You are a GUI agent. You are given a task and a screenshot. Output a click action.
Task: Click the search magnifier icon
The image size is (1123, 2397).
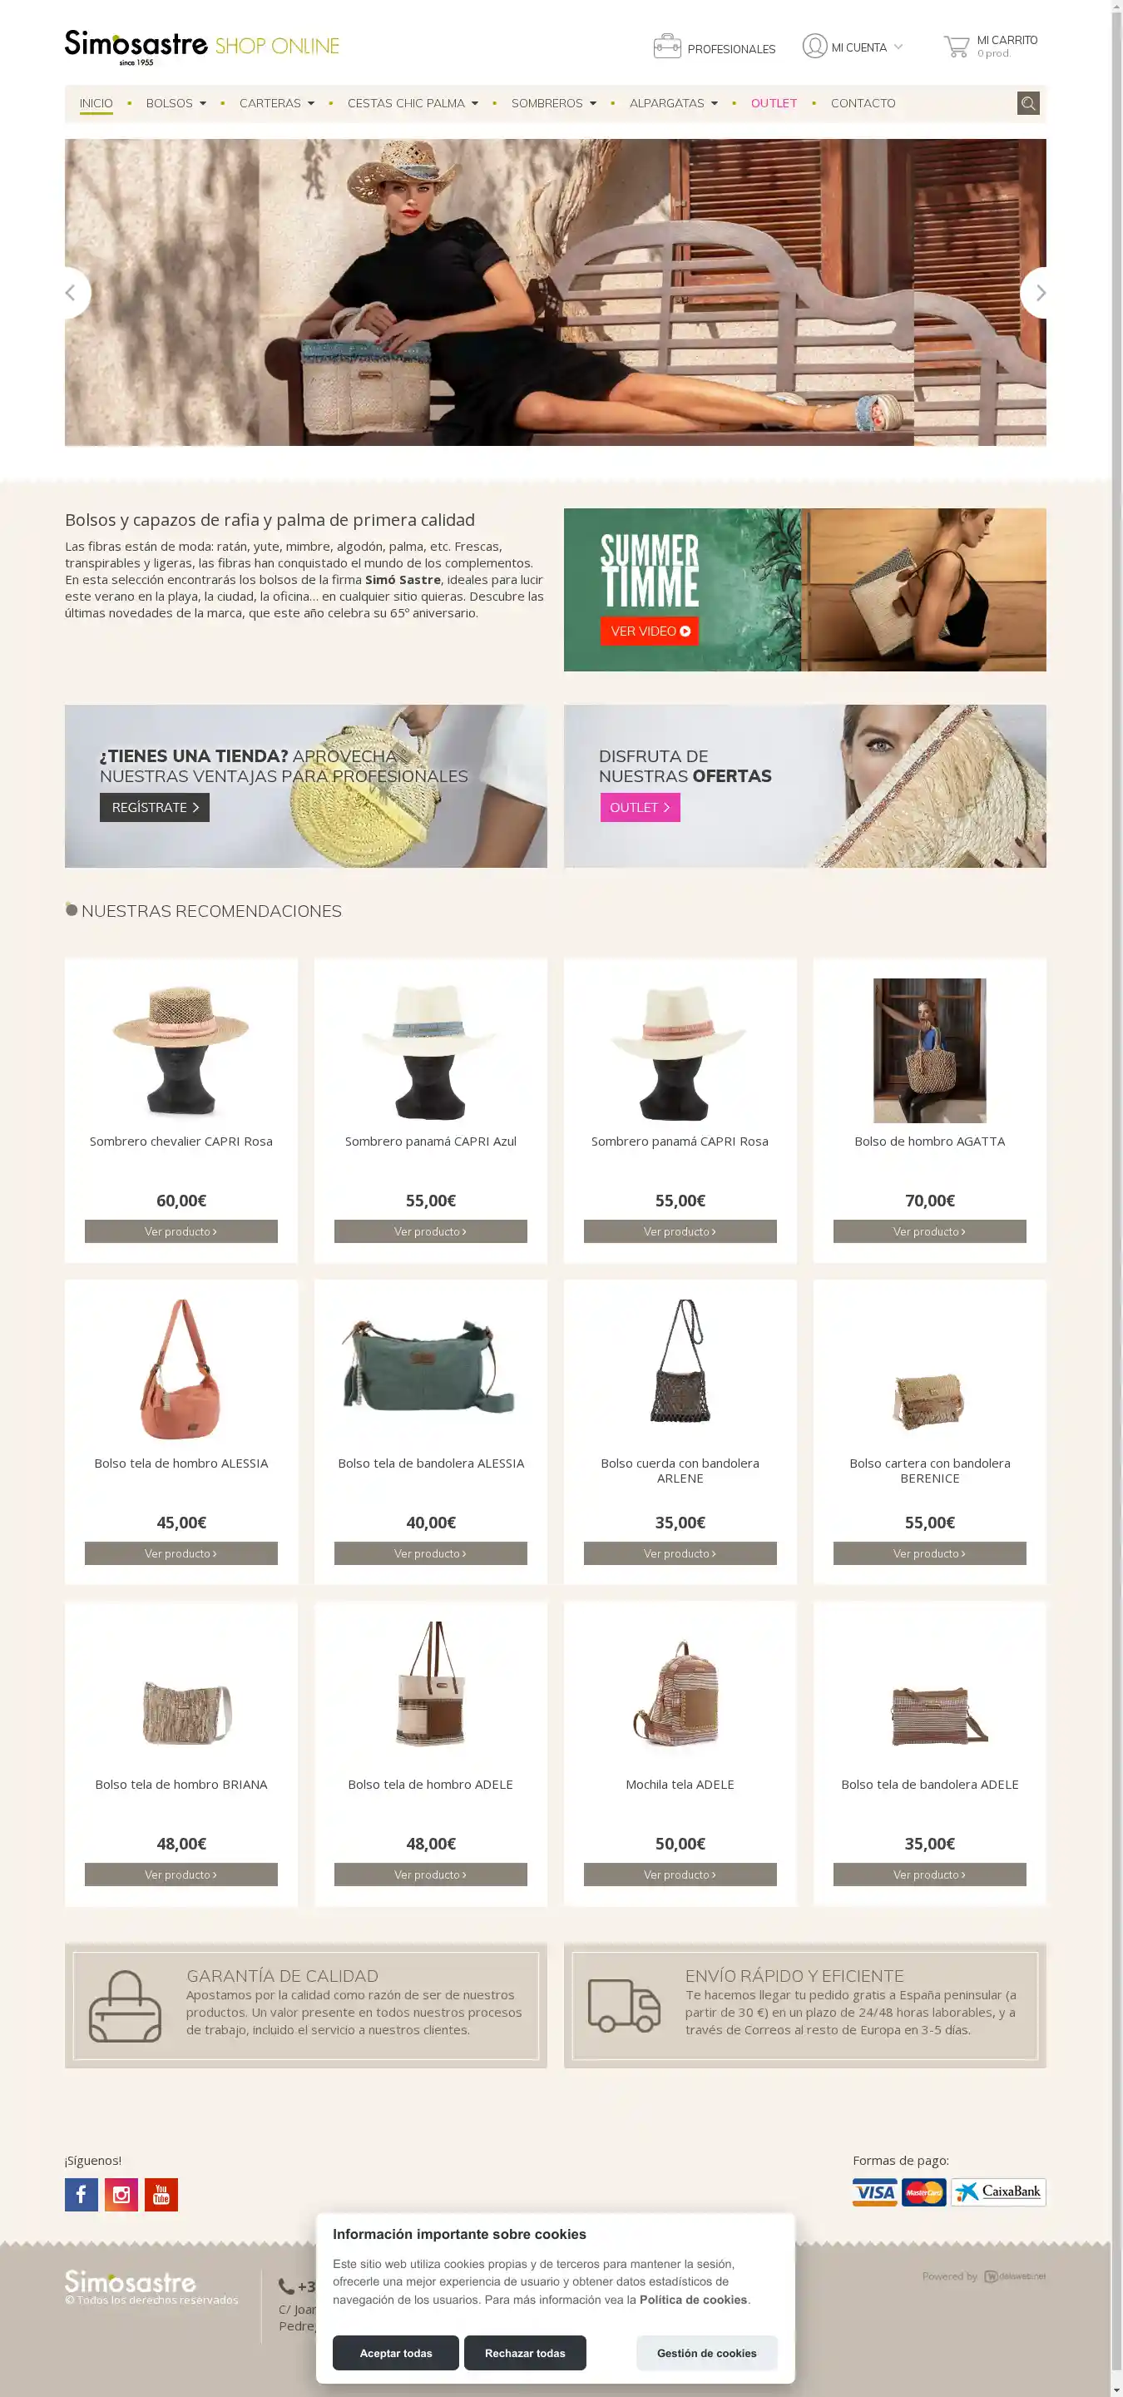tap(1028, 103)
